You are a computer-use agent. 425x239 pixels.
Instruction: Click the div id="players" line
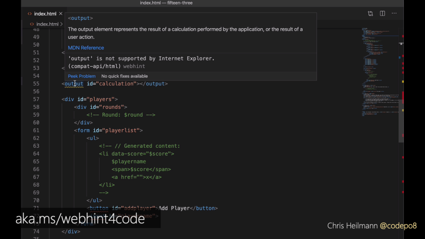point(90,99)
